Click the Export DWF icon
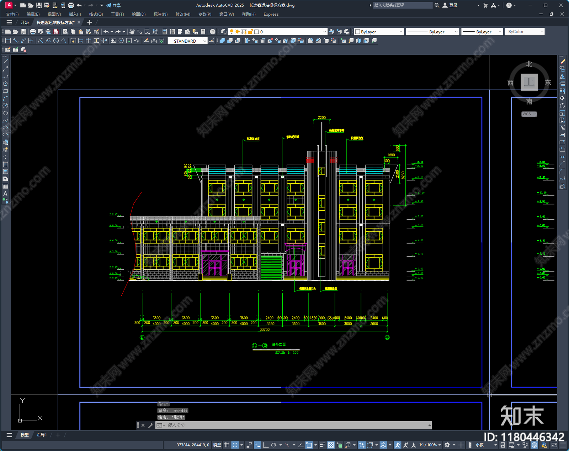This screenshot has height=451, width=569. pos(56,32)
